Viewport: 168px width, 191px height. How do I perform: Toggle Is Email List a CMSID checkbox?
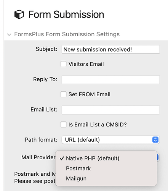point(63,125)
